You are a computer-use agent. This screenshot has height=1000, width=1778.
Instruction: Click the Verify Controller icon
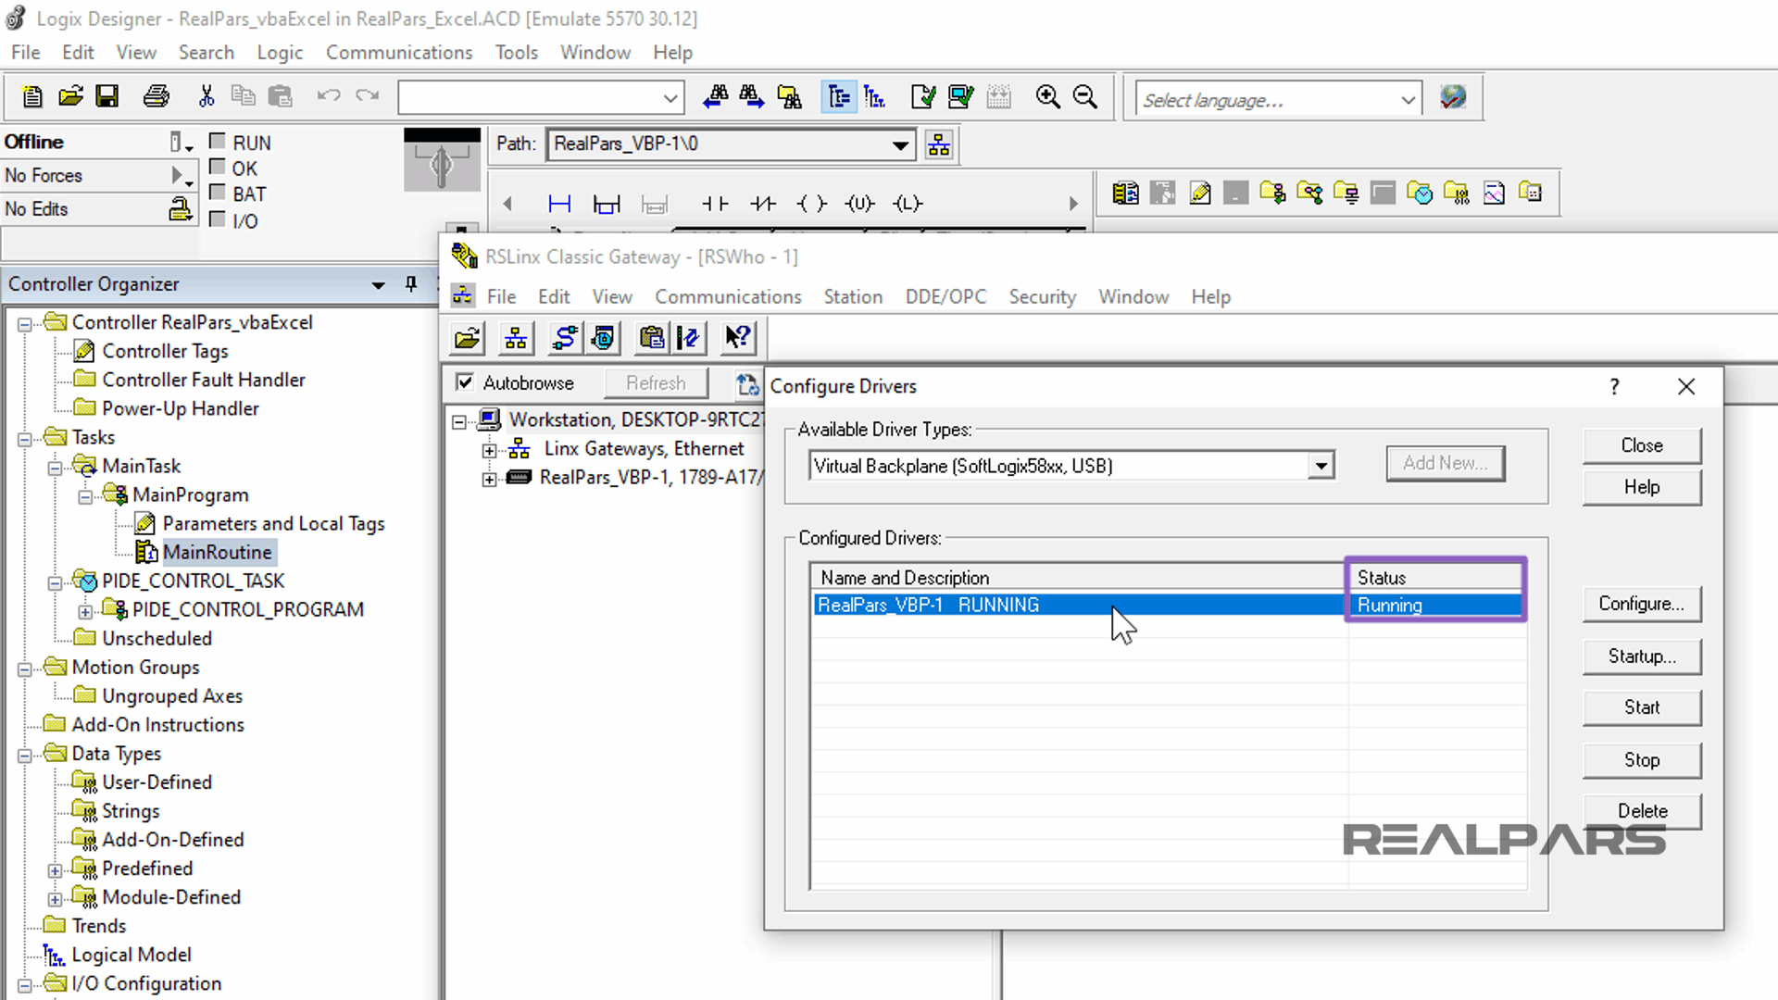(961, 96)
